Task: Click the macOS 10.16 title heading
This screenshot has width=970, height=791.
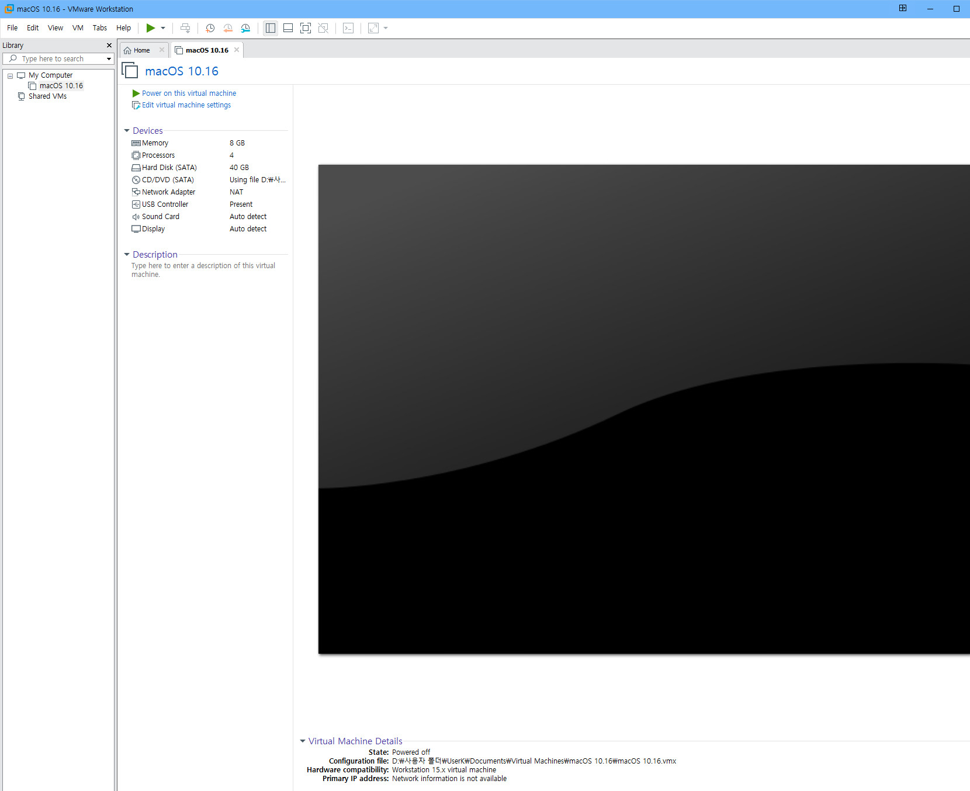Action: (x=182, y=71)
